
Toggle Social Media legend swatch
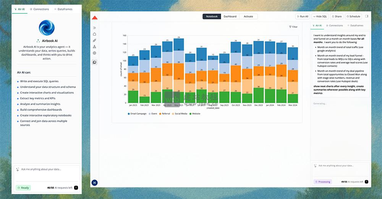pos(173,114)
